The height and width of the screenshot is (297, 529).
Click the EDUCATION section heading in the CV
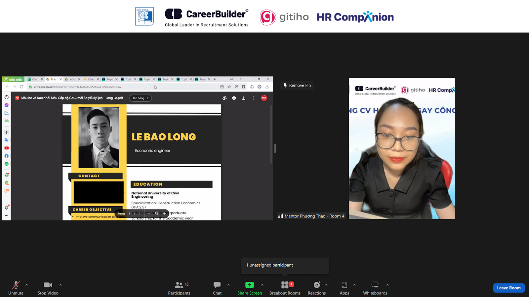171,184
